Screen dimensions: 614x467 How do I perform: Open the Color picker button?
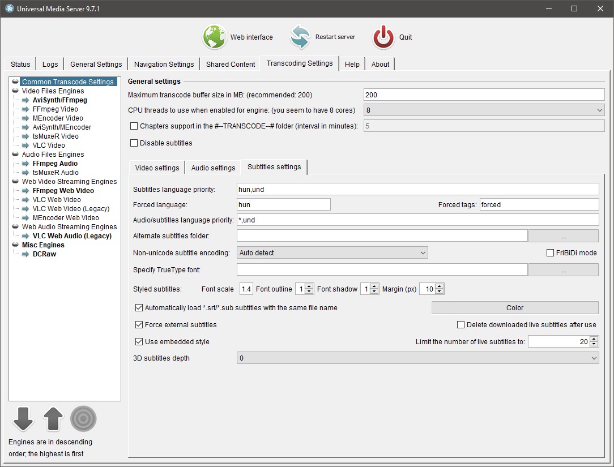(x=515, y=308)
